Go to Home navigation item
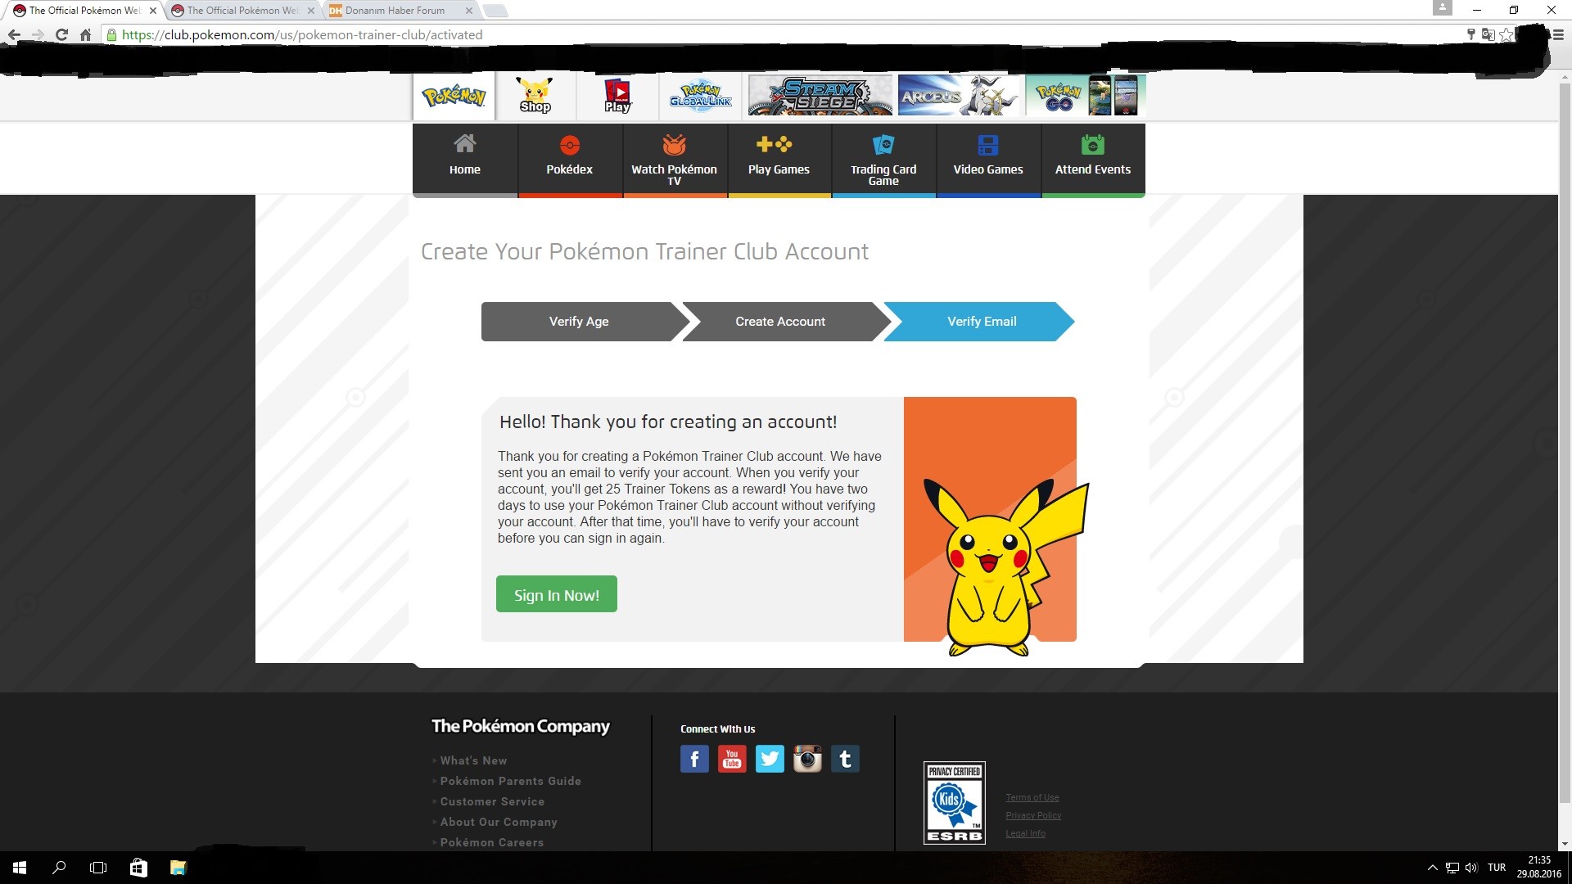 click(x=465, y=160)
